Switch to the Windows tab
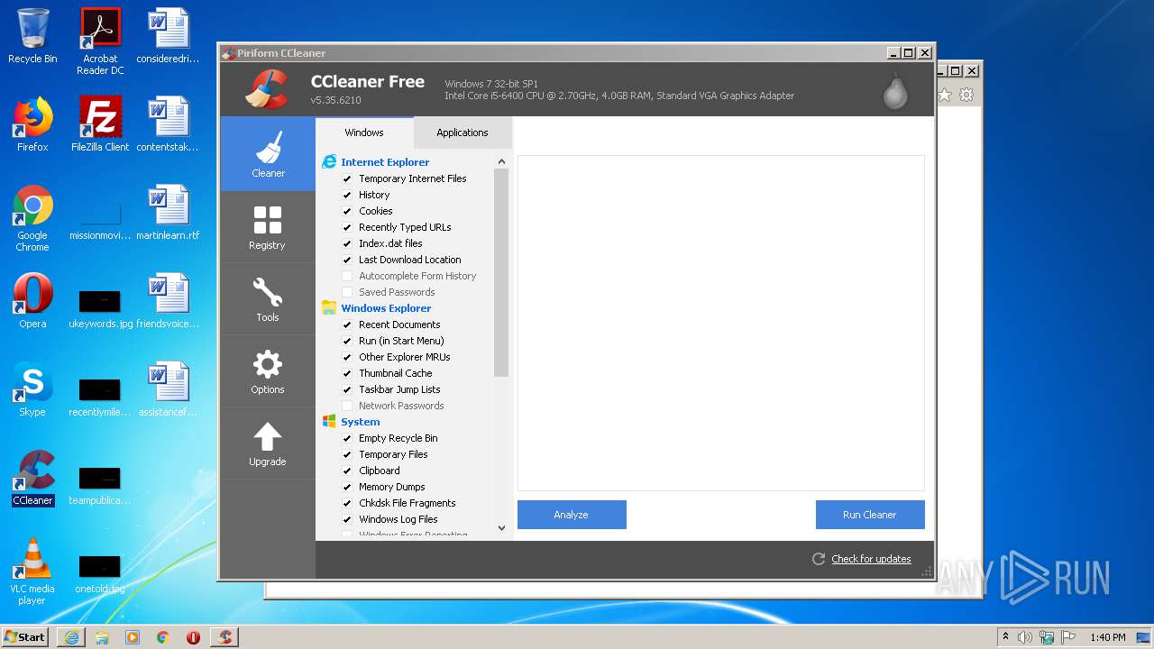This screenshot has width=1154, height=649. coord(364,133)
